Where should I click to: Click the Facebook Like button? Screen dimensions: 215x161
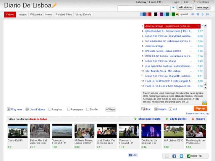(133, 155)
